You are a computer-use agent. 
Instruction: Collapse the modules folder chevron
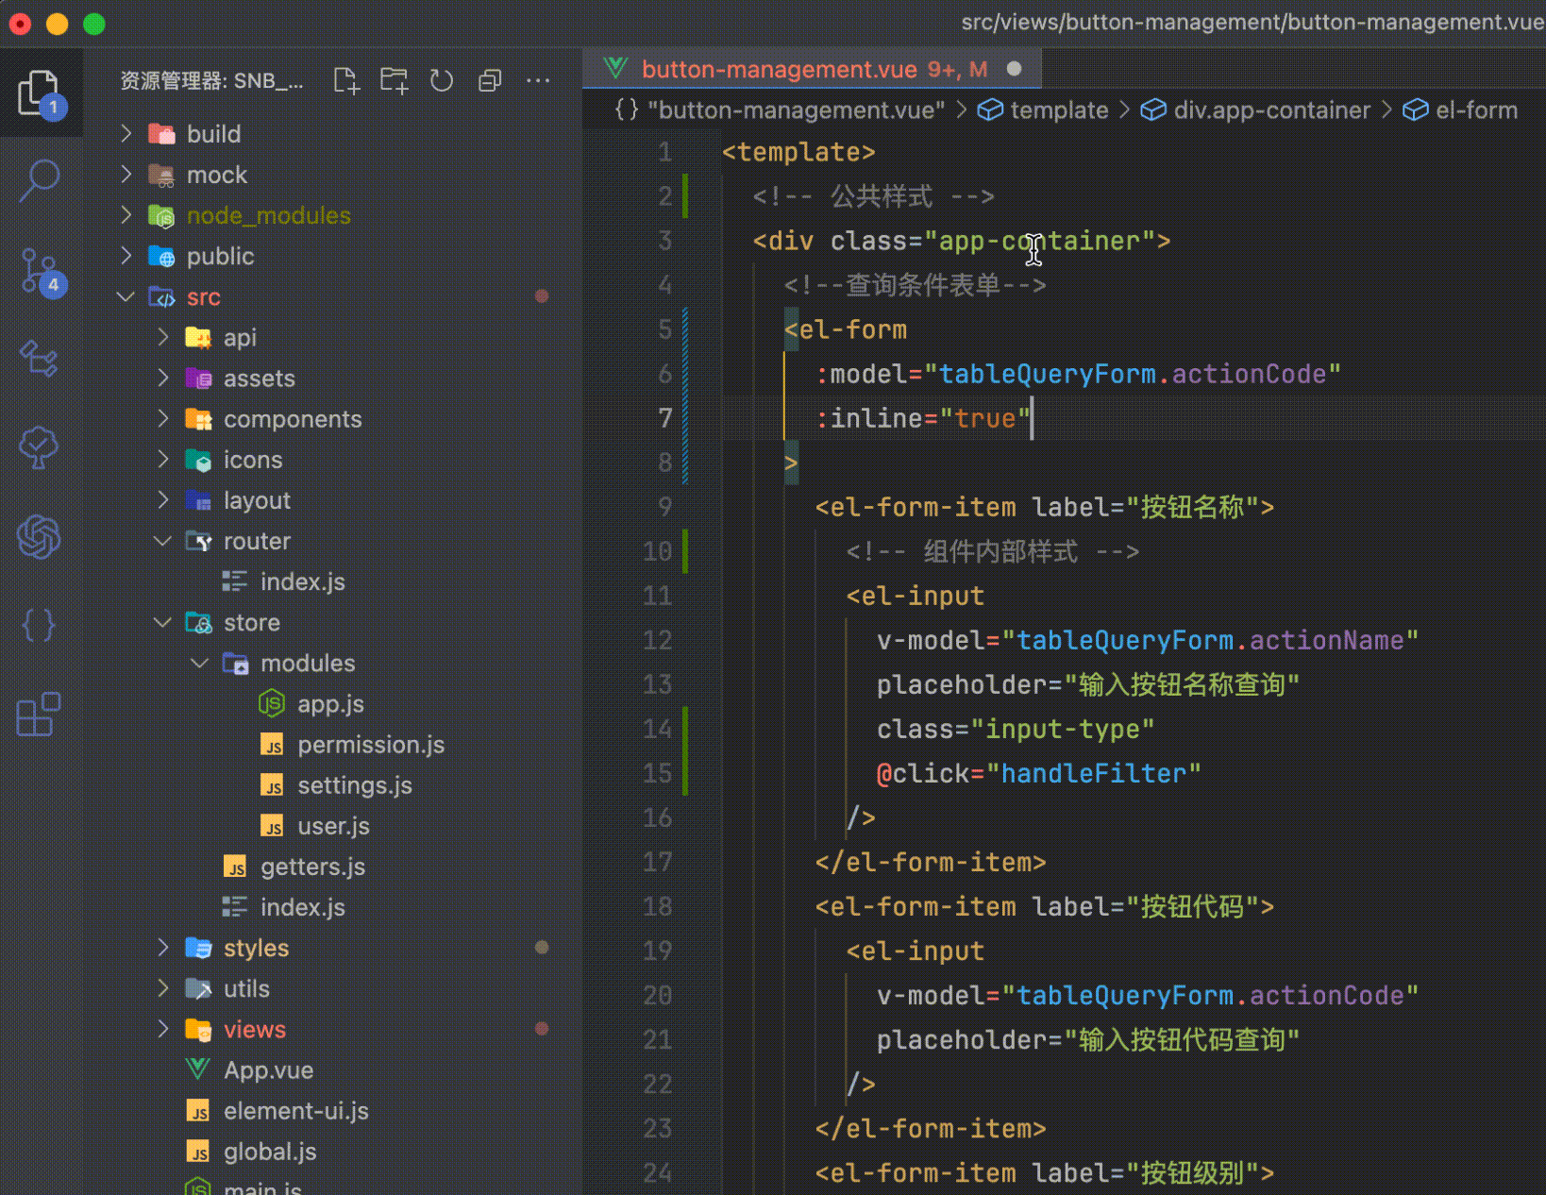point(200,663)
